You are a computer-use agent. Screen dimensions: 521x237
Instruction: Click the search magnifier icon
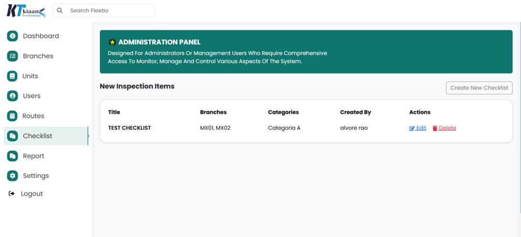(60, 10)
